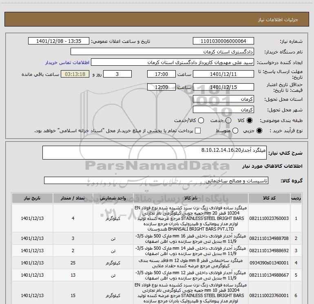This screenshot has width=314, height=304.
Task: Click row 2 product name, 16 mm rebar
Action: 191,238
